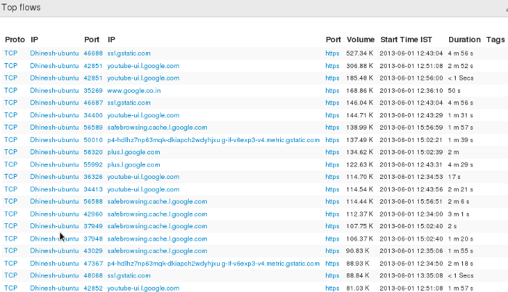The width and height of the screenshot is (508, 292).
Task: Select volume value 88.93 K
Action: tap(358, 264)
